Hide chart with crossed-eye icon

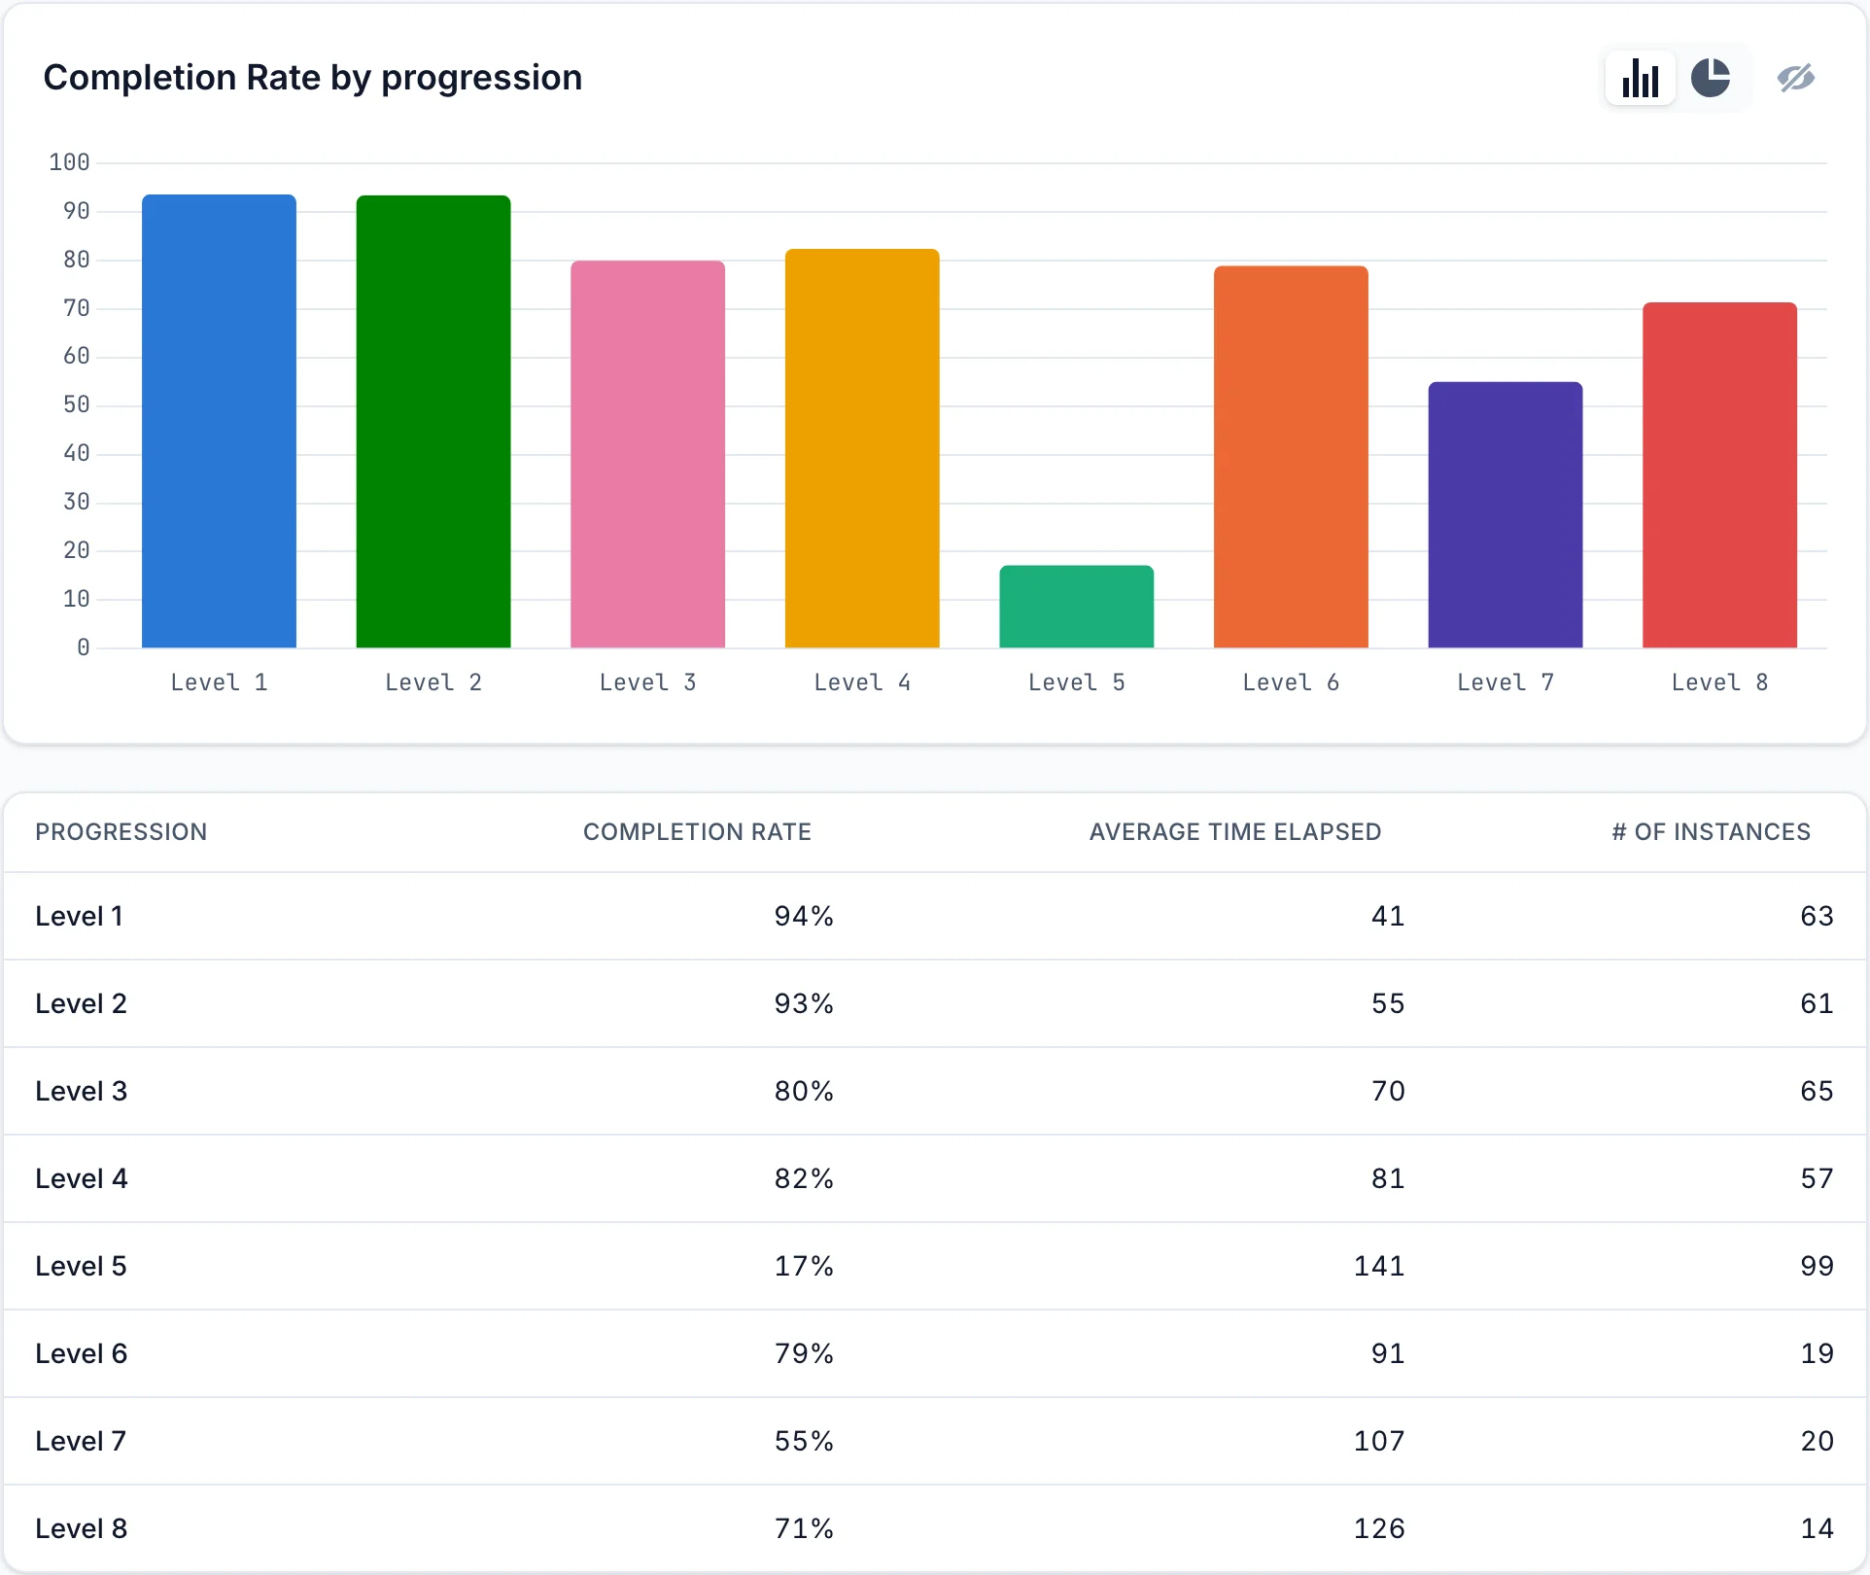coord(1796,78)
